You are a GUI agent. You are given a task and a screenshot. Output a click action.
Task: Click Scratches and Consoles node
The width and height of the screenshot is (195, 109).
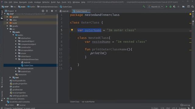pyautogui.click(x=19, y=102)
